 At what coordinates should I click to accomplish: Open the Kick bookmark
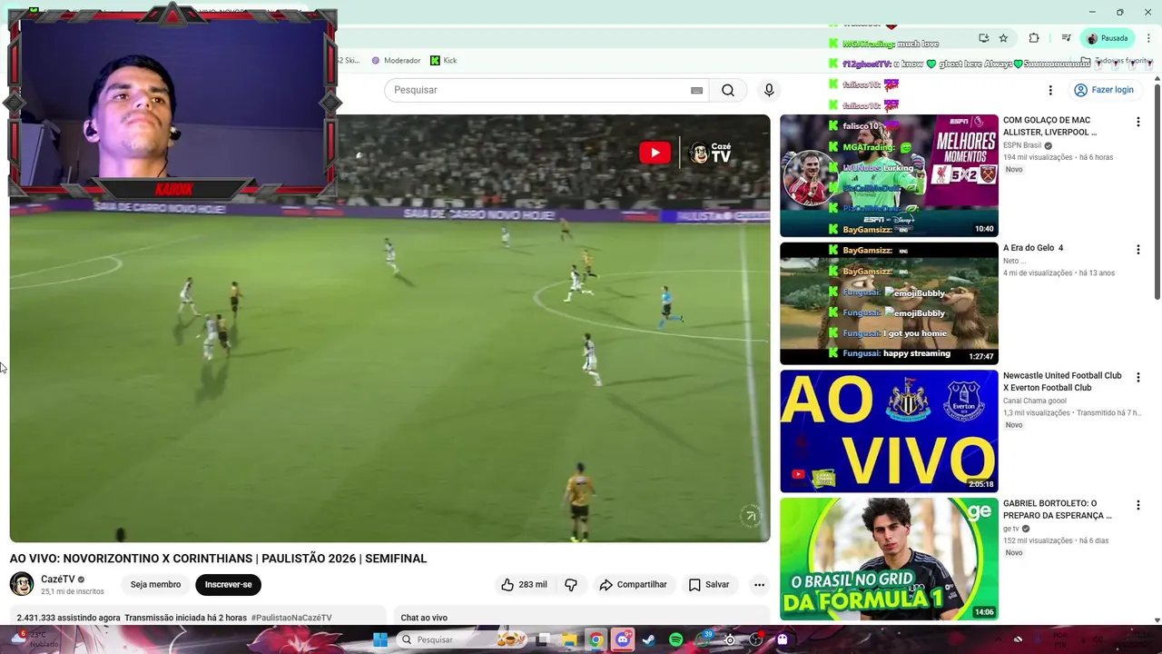tap(443, 61)
